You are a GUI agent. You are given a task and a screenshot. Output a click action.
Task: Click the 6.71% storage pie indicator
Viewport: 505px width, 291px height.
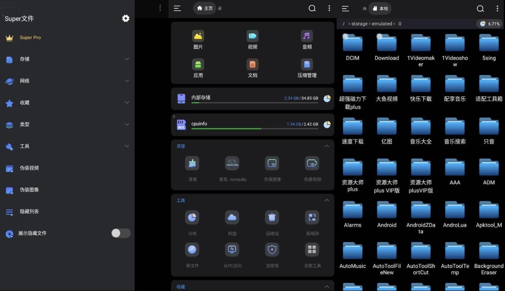click(x=490, y=23)
